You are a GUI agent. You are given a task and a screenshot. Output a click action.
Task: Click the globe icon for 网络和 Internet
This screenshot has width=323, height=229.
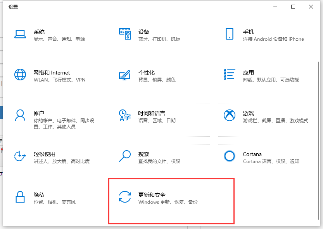click(x=20, y=75)
